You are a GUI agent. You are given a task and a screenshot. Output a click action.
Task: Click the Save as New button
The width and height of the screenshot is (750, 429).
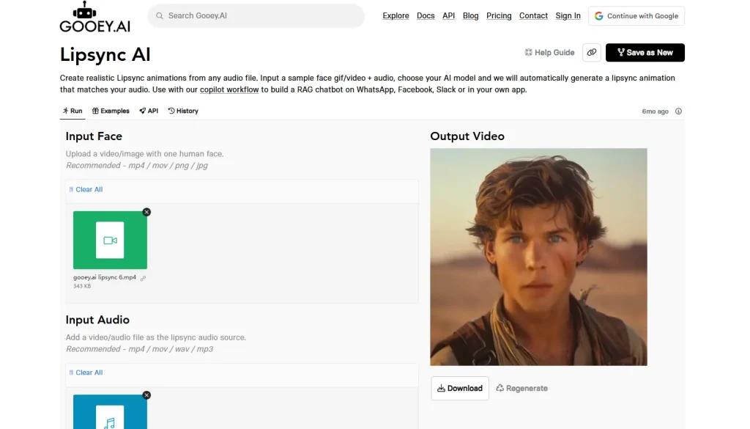pos(645,52)
